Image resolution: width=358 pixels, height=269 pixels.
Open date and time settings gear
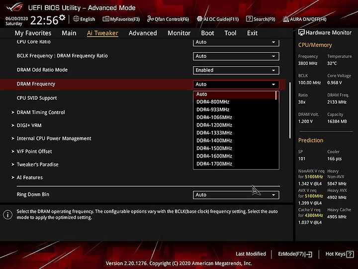coord(62,17)
